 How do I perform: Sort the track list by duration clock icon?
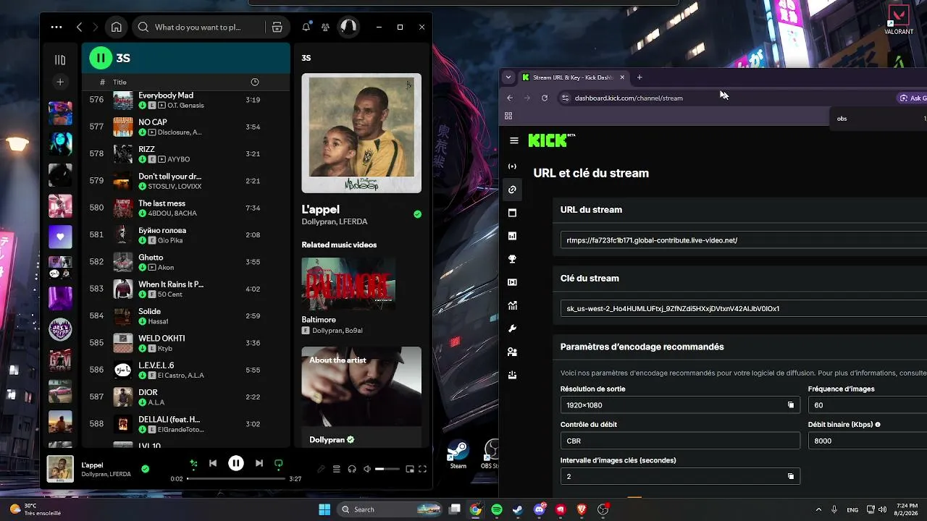point(254,82)
